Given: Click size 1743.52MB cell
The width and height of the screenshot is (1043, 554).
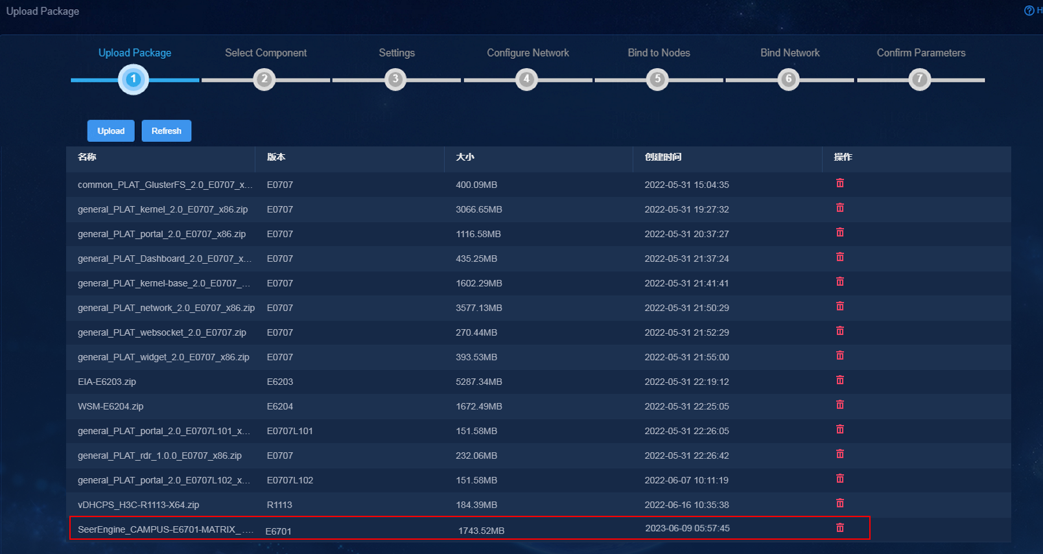Looking at the screenshot, I should [481, 531].
